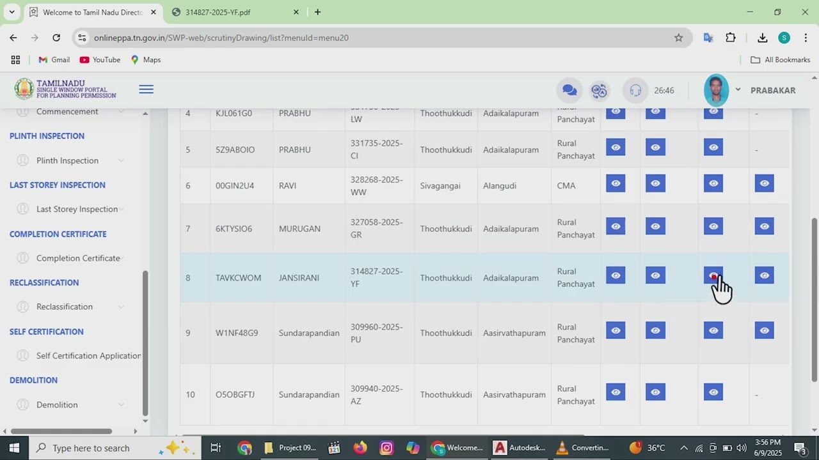Expand the Reclassification sidebar item
This screenshot has height=460, width=819.
pyautogui.click(x=70, y=307)
